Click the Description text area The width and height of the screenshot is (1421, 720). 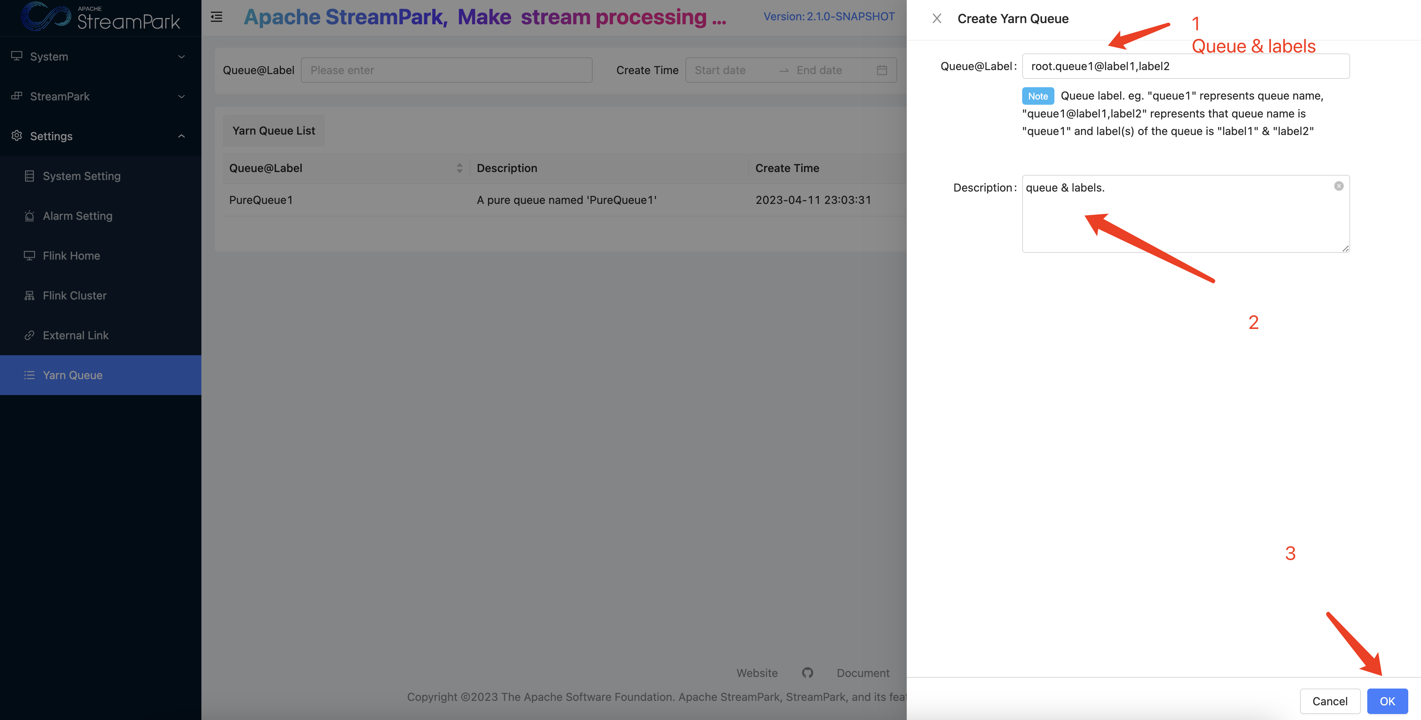[1181, 221]
